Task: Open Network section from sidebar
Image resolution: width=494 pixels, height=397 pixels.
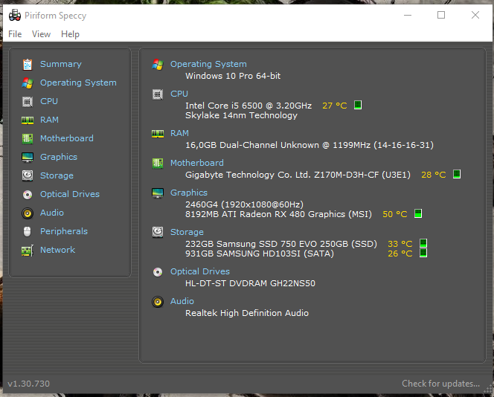Action: coord(57,250)
